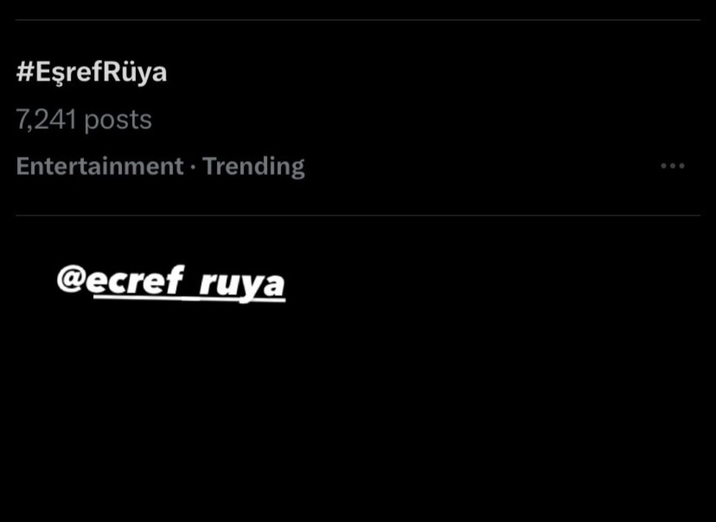Viewport: 716px width, 522px height.
Task: Click the number 7,241 in post count
Action: (46, 119)
